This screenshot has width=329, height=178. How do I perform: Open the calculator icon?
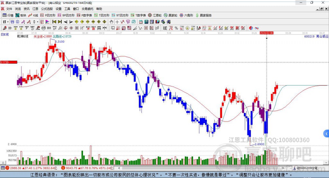[146, 22]
